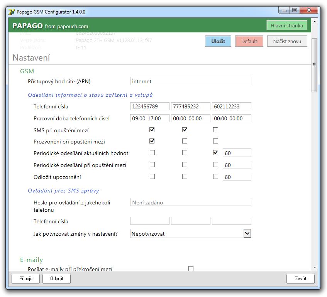Screen dimensions: 327x297
Task: Maximize the Papago GSM Configurator window
Action: click(x=294, y=10)
